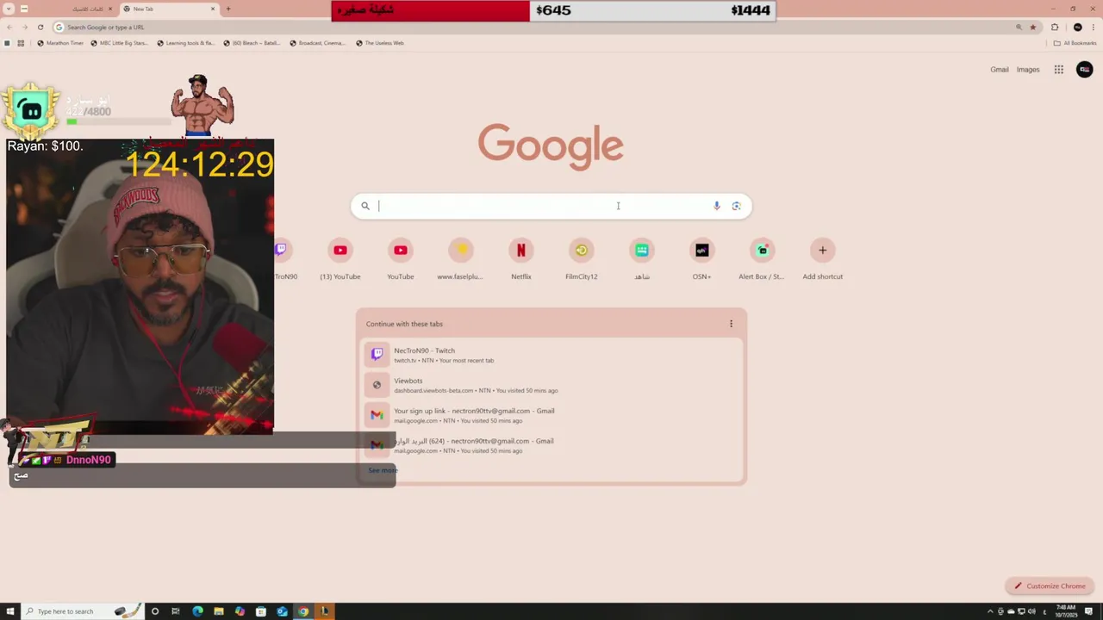Open the Chrome three-dot menu
1103x620 pixels.
pos(1094,27)
